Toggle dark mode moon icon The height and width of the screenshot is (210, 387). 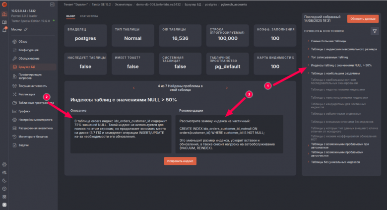click(x=4, y=181)
